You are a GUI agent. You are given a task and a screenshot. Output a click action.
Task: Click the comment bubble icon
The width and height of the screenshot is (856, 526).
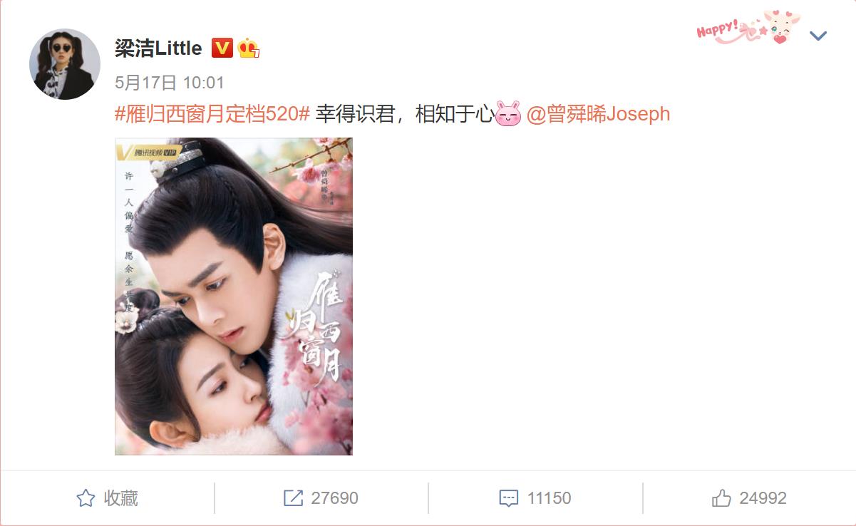tap(508, 499)
